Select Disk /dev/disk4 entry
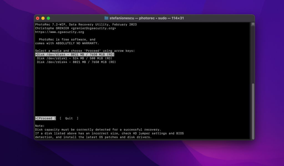The width and height of the screenshot is (284, 166). click(75, 55)
